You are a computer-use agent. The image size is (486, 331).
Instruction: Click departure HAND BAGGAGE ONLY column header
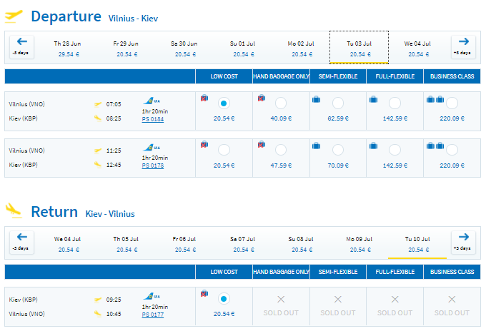(281, 76)
